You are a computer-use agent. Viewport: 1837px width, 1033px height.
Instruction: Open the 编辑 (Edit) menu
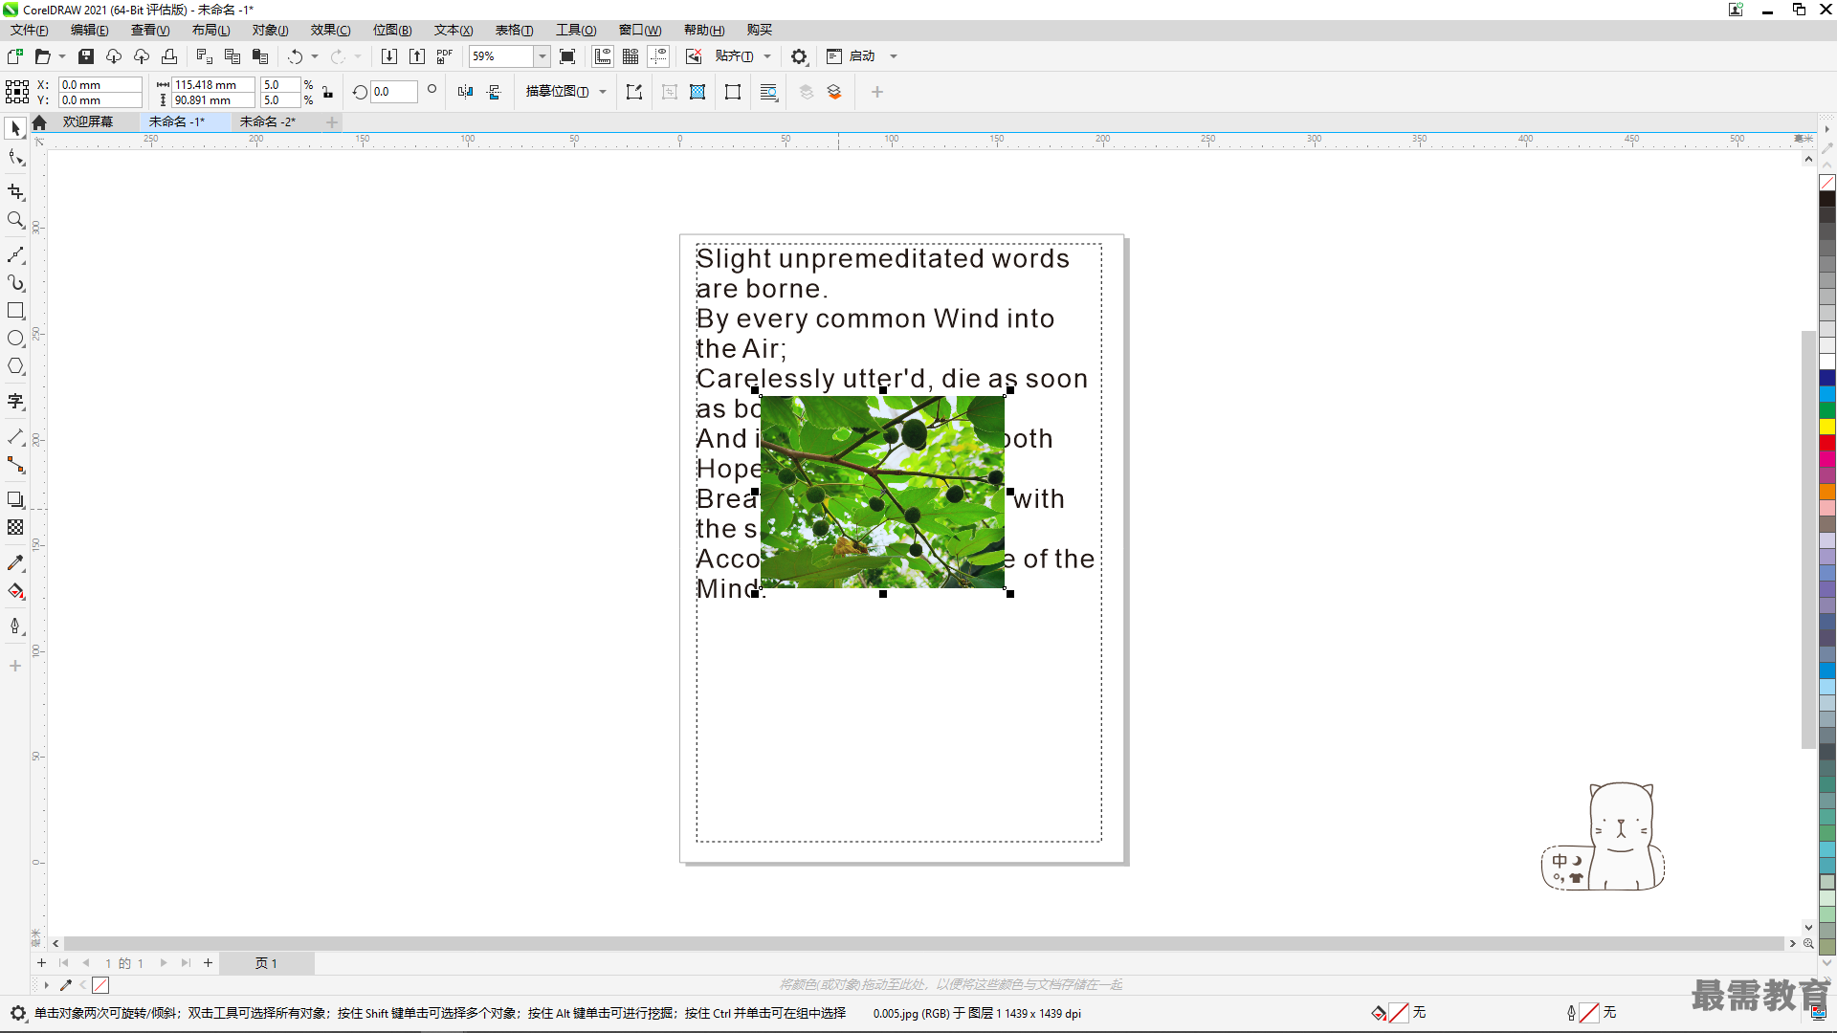click(89, 31)
